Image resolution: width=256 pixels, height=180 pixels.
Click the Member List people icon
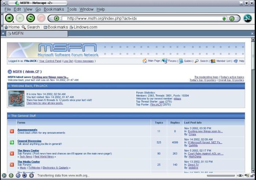[x=213, y=61]
